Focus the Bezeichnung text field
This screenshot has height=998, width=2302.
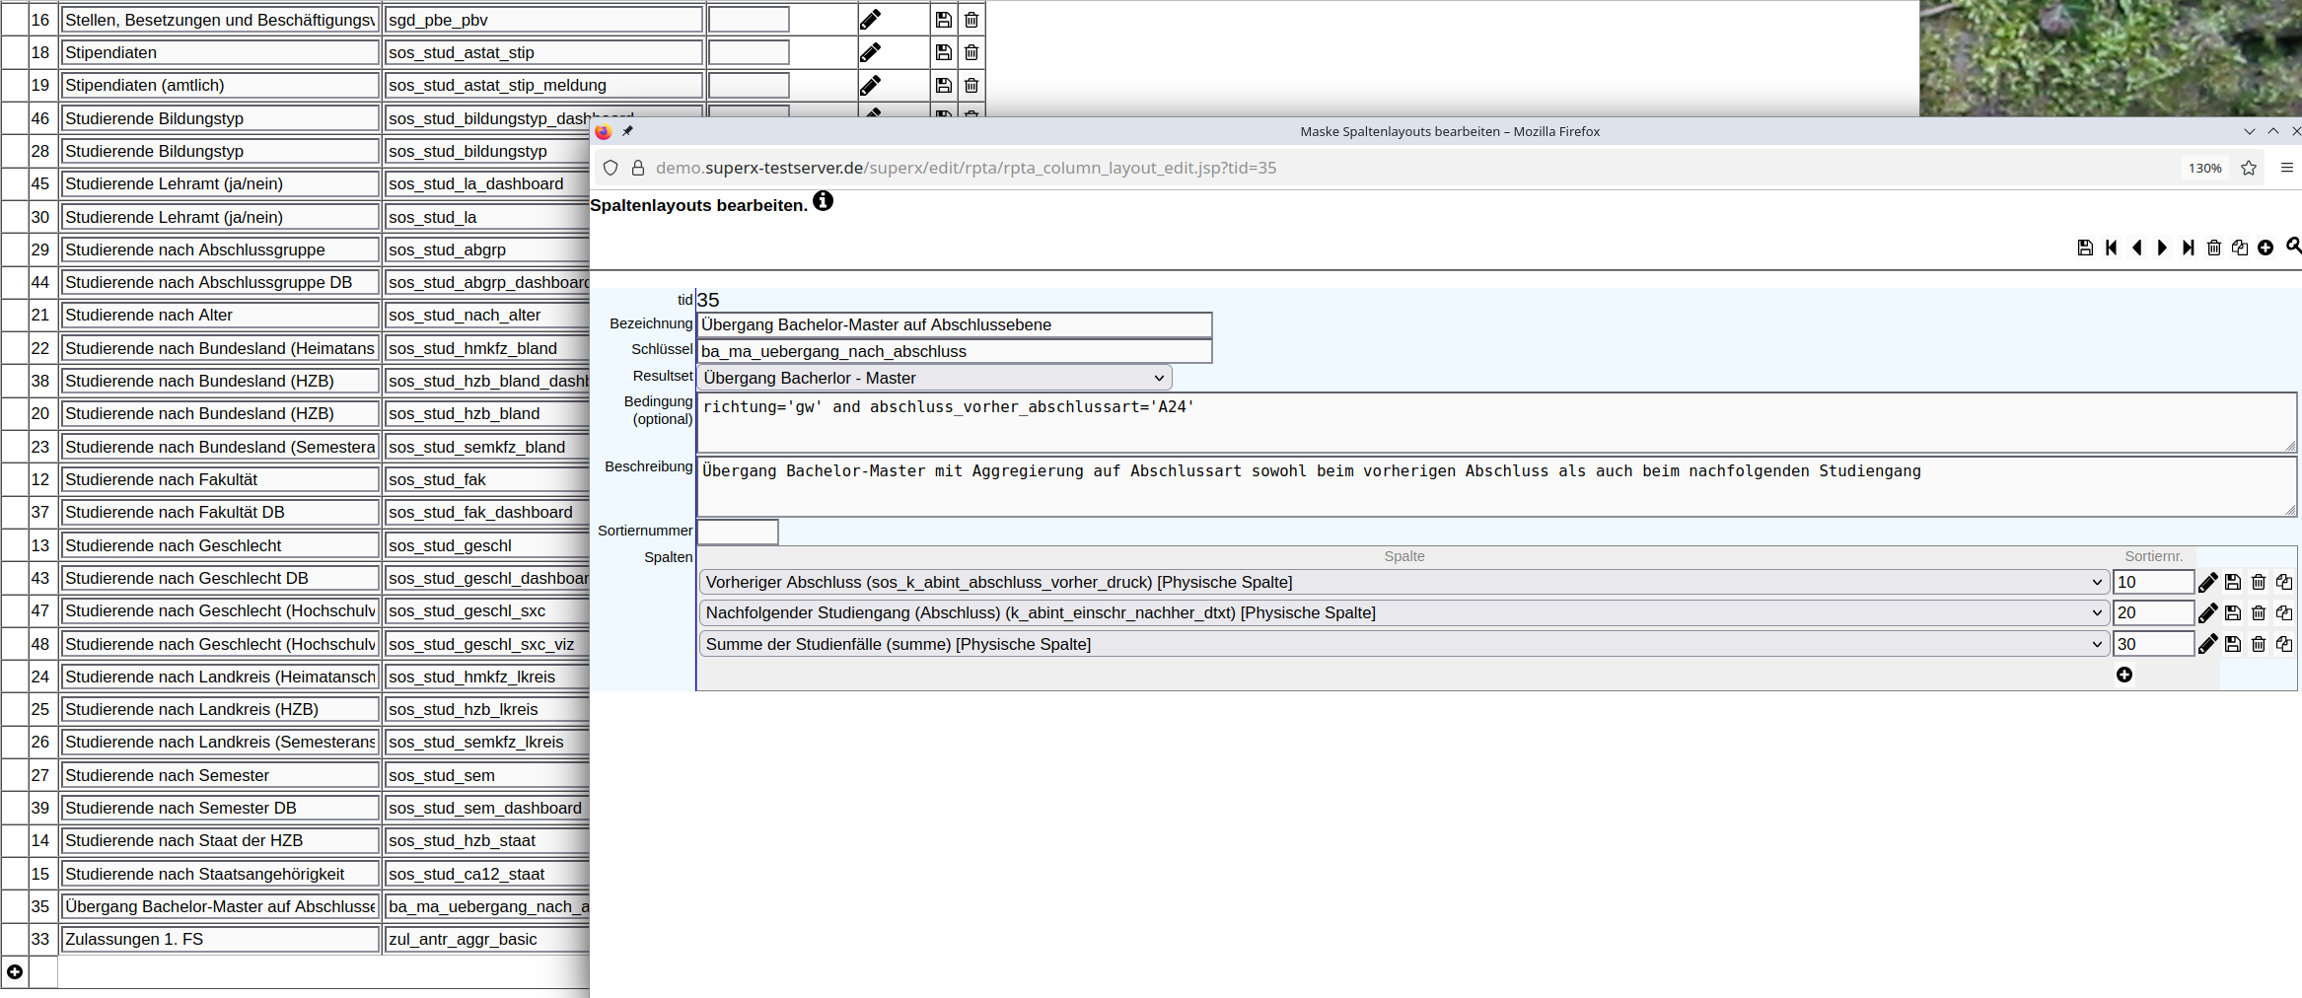coord(954,325)
